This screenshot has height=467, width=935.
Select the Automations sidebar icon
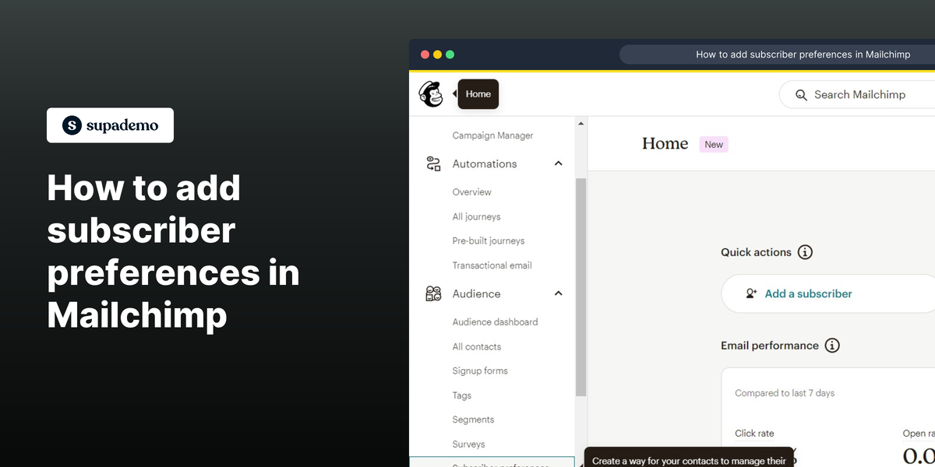433,163
